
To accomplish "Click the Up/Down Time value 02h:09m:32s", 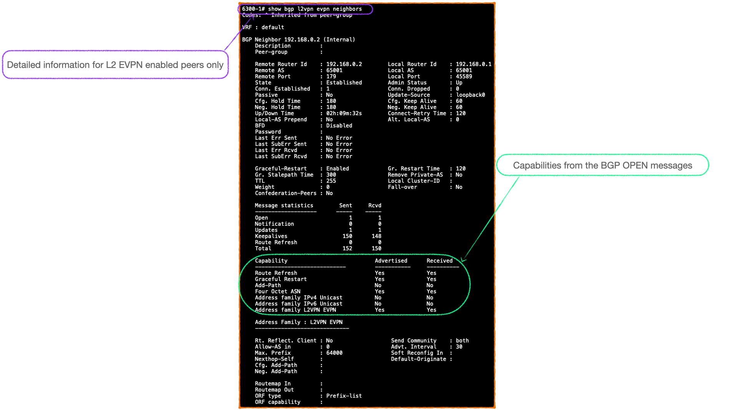I will [344, 113].
